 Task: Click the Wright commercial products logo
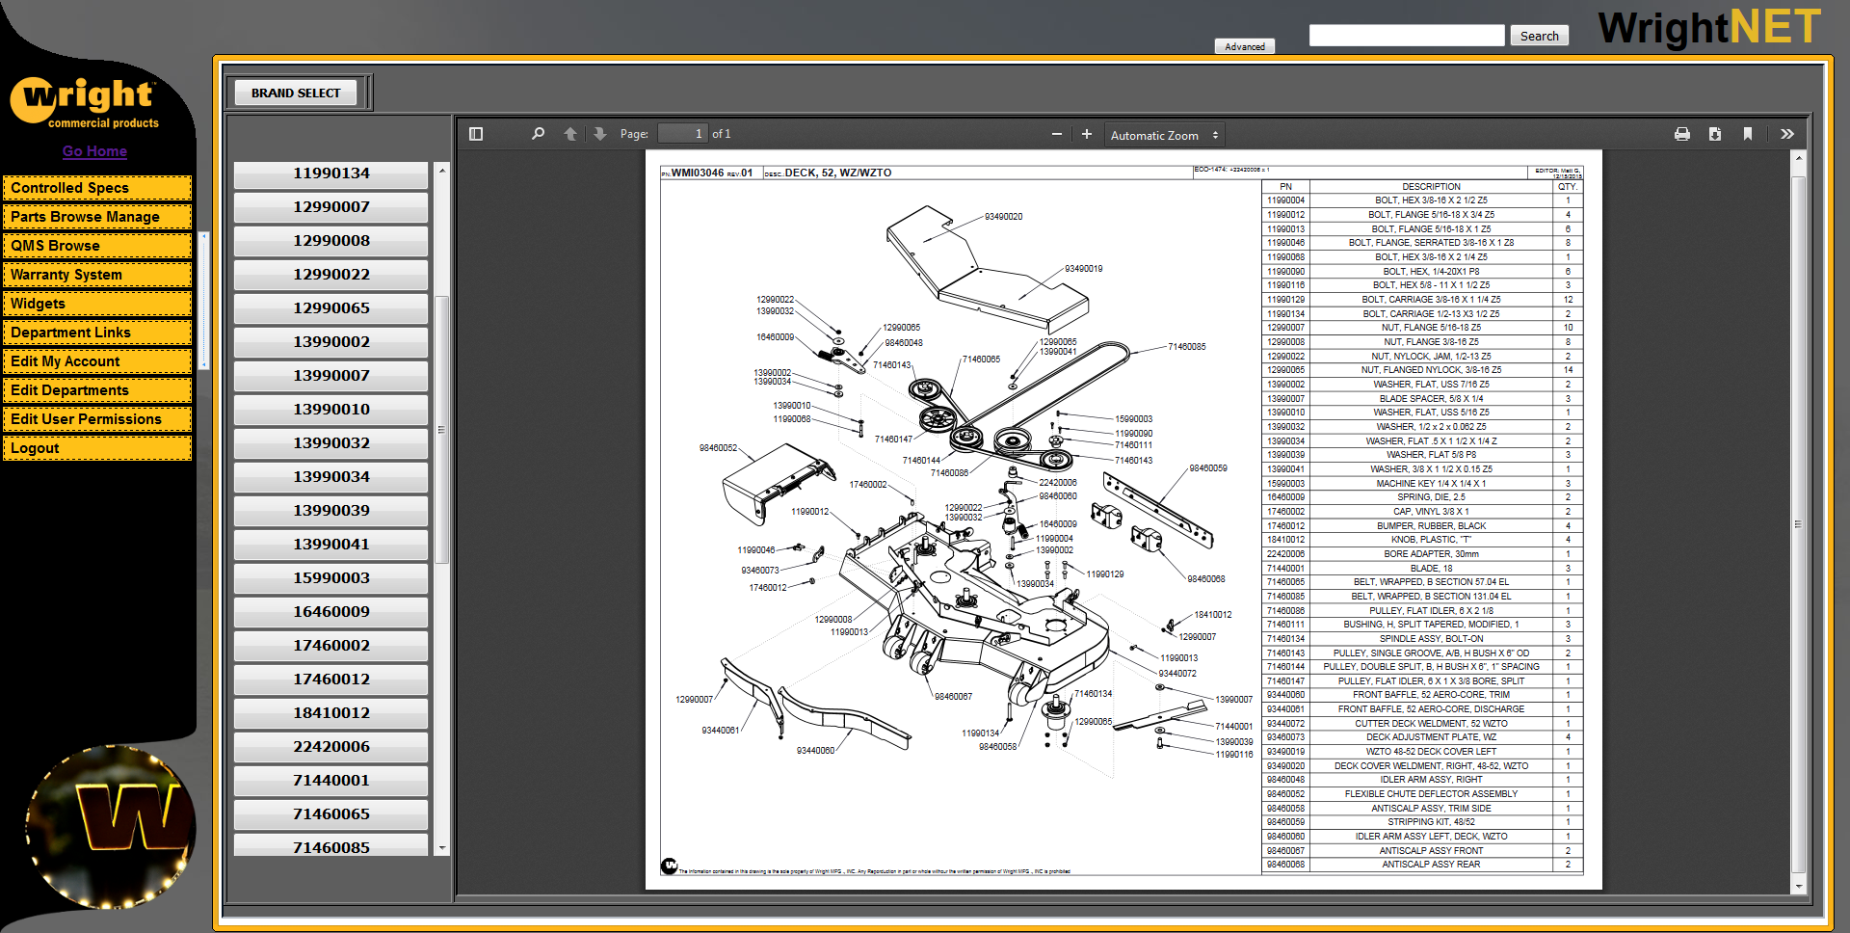point(85,103)
